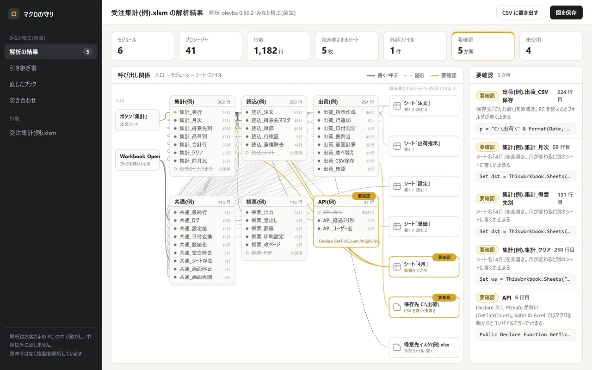Select the モジュール 6 summary card
This screenshot has width=592, height=370.
tap(142, 46)
